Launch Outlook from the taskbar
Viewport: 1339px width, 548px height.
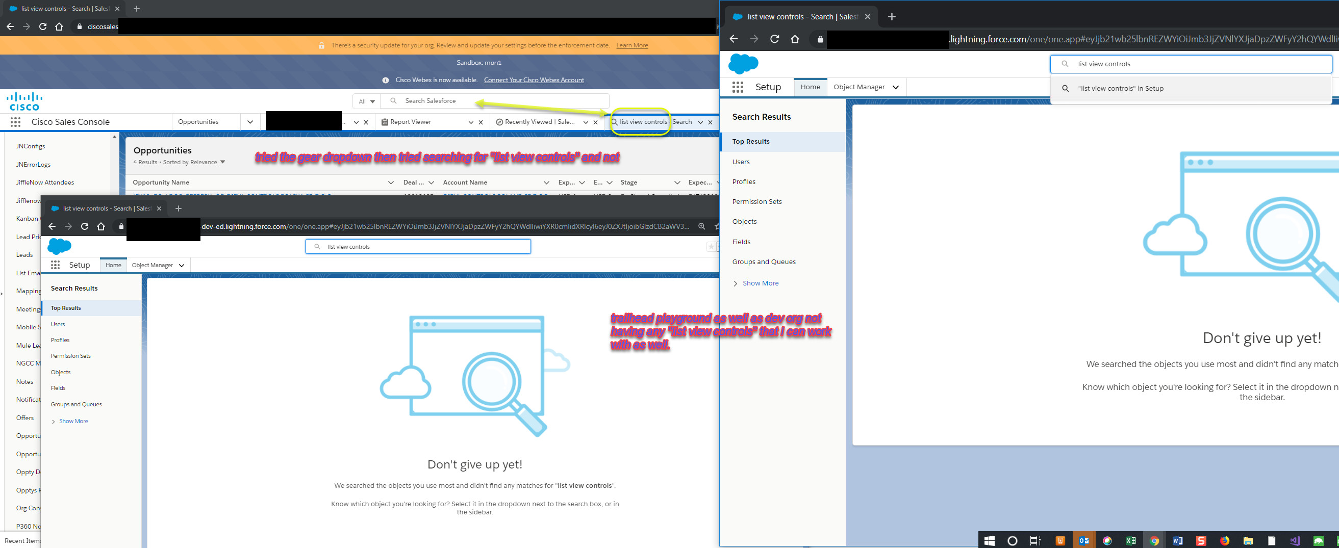tap(1084, 541)
